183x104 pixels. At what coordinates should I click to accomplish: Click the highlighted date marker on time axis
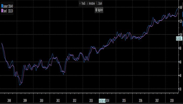[x=102, y=100]
